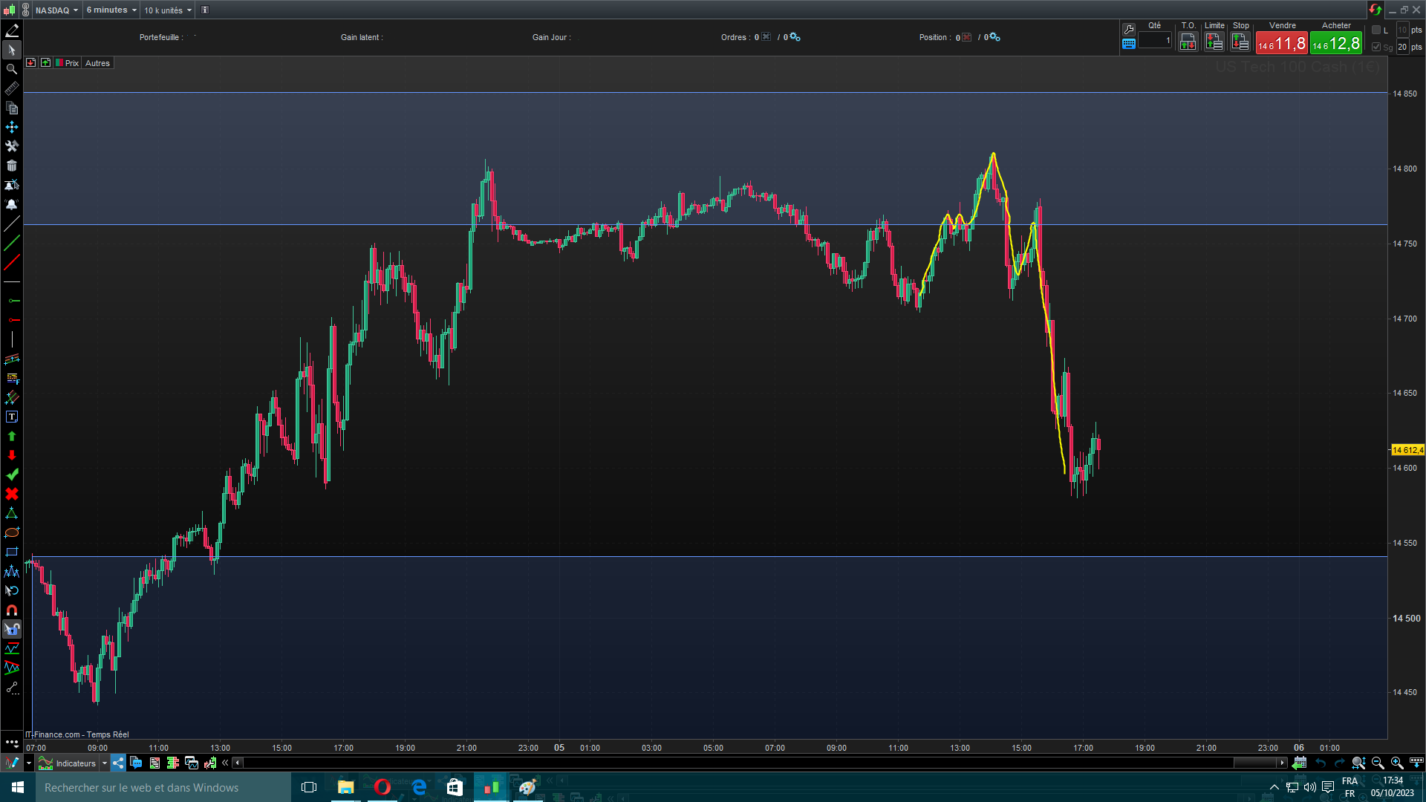Open the 10 k unités dropdown

point(168,10)
